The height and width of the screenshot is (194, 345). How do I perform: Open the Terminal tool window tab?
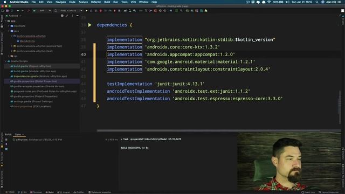[36, 192]
